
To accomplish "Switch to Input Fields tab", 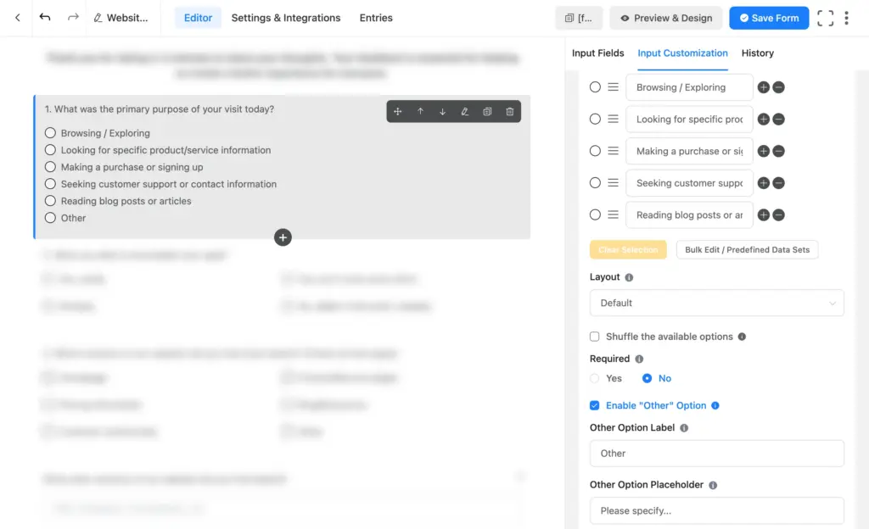I will pyautogui.click(x=598, y=53).
